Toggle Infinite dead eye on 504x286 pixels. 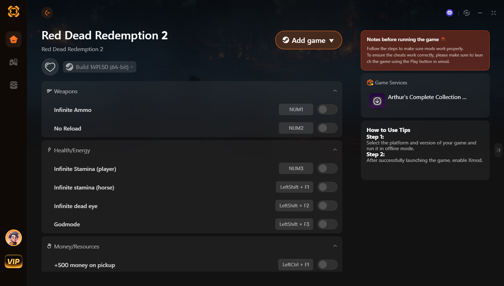click(x=327, y=206)
